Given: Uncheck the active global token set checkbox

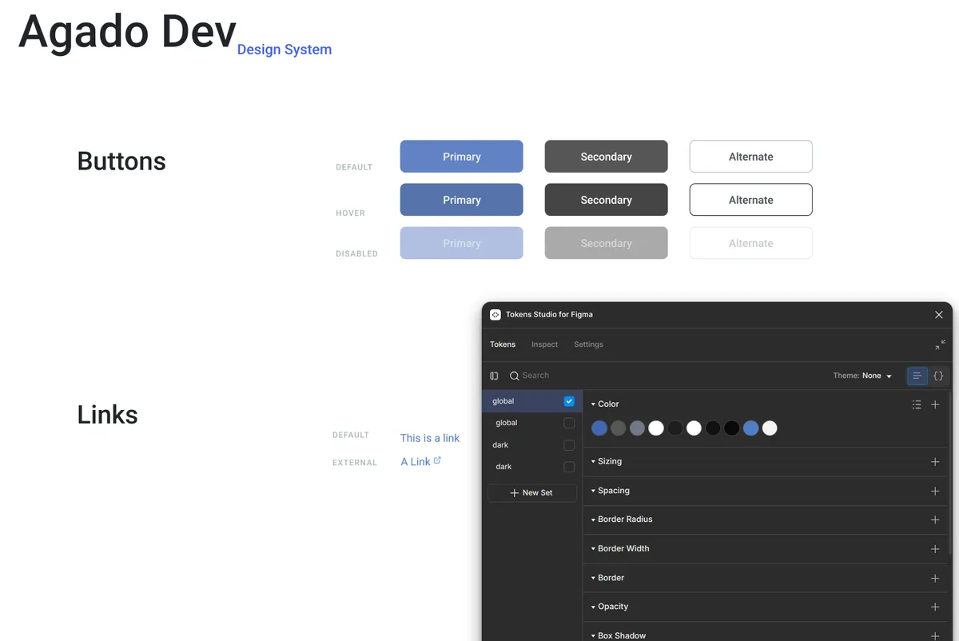Looking at the screenshot, I should tap(569, 401).
